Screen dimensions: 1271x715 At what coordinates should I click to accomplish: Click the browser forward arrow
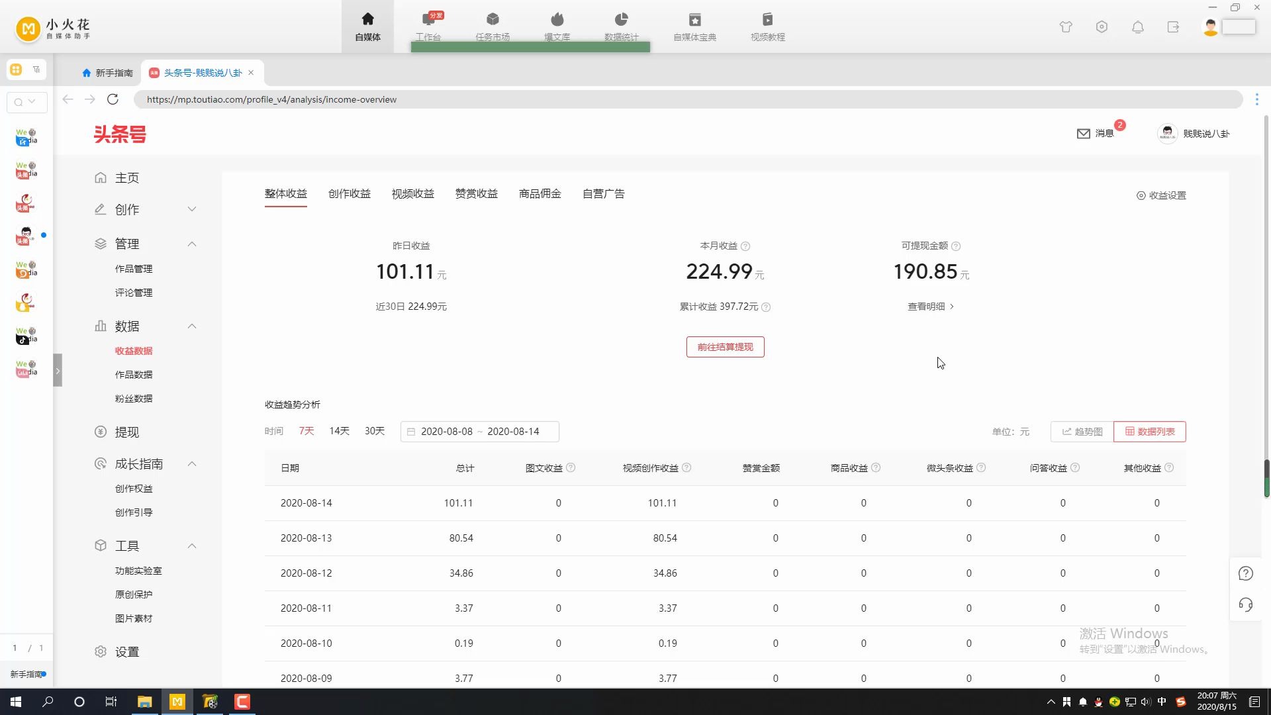point(90,99)
